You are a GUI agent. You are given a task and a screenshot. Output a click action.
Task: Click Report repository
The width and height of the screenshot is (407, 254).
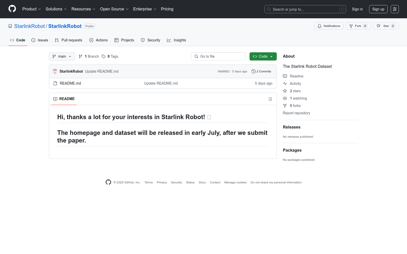(296, 113)
